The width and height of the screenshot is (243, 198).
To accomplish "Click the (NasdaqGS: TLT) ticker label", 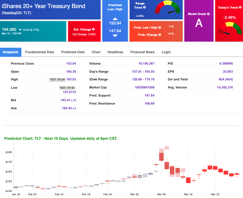I will pos(16,13).
